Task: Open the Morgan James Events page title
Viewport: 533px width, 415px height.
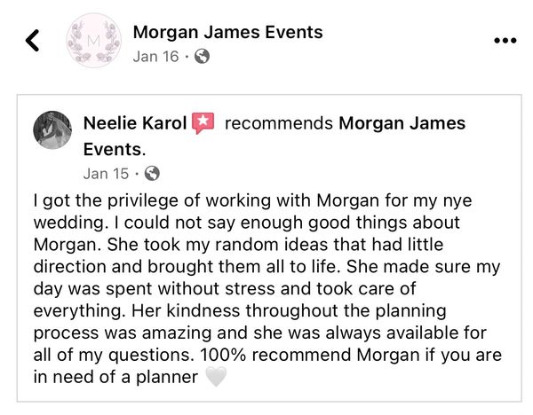Action: click(227, 34)
